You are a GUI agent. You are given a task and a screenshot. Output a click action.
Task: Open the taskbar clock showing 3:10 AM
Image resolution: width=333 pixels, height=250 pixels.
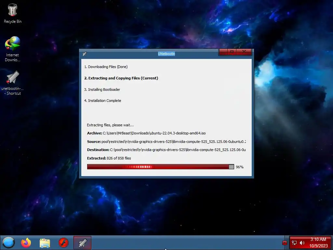[x=318, y=243]
